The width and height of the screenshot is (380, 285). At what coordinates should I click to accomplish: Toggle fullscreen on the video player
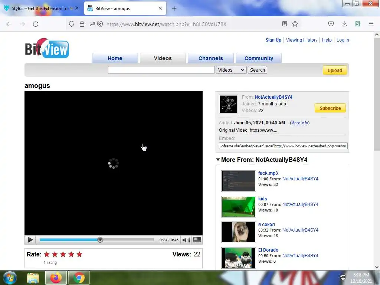[x=197, y=240]
